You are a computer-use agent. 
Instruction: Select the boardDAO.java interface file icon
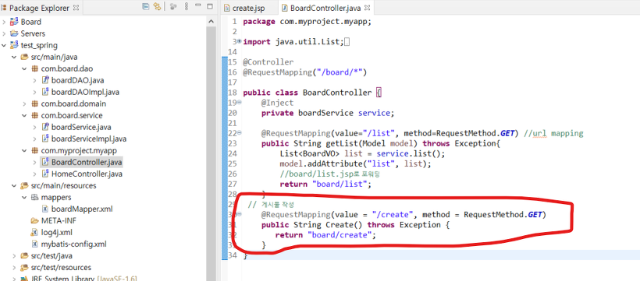[45, 80]
